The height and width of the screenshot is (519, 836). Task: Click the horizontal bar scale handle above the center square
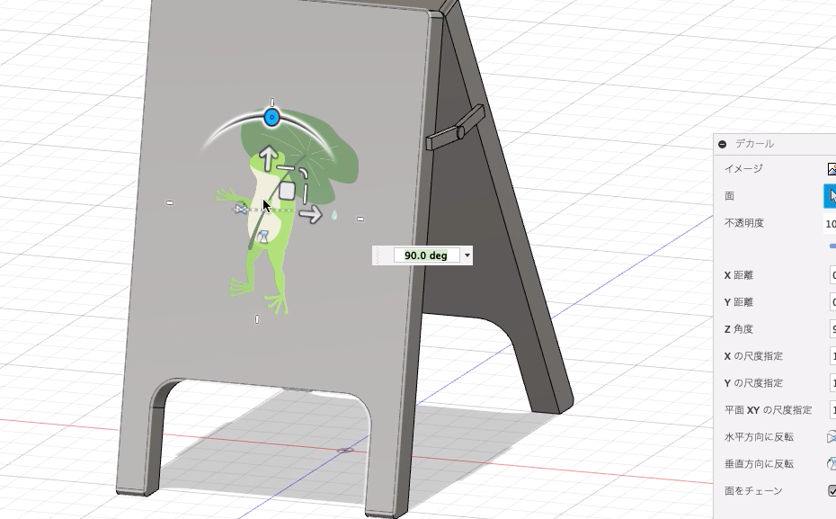click(285, 167)
